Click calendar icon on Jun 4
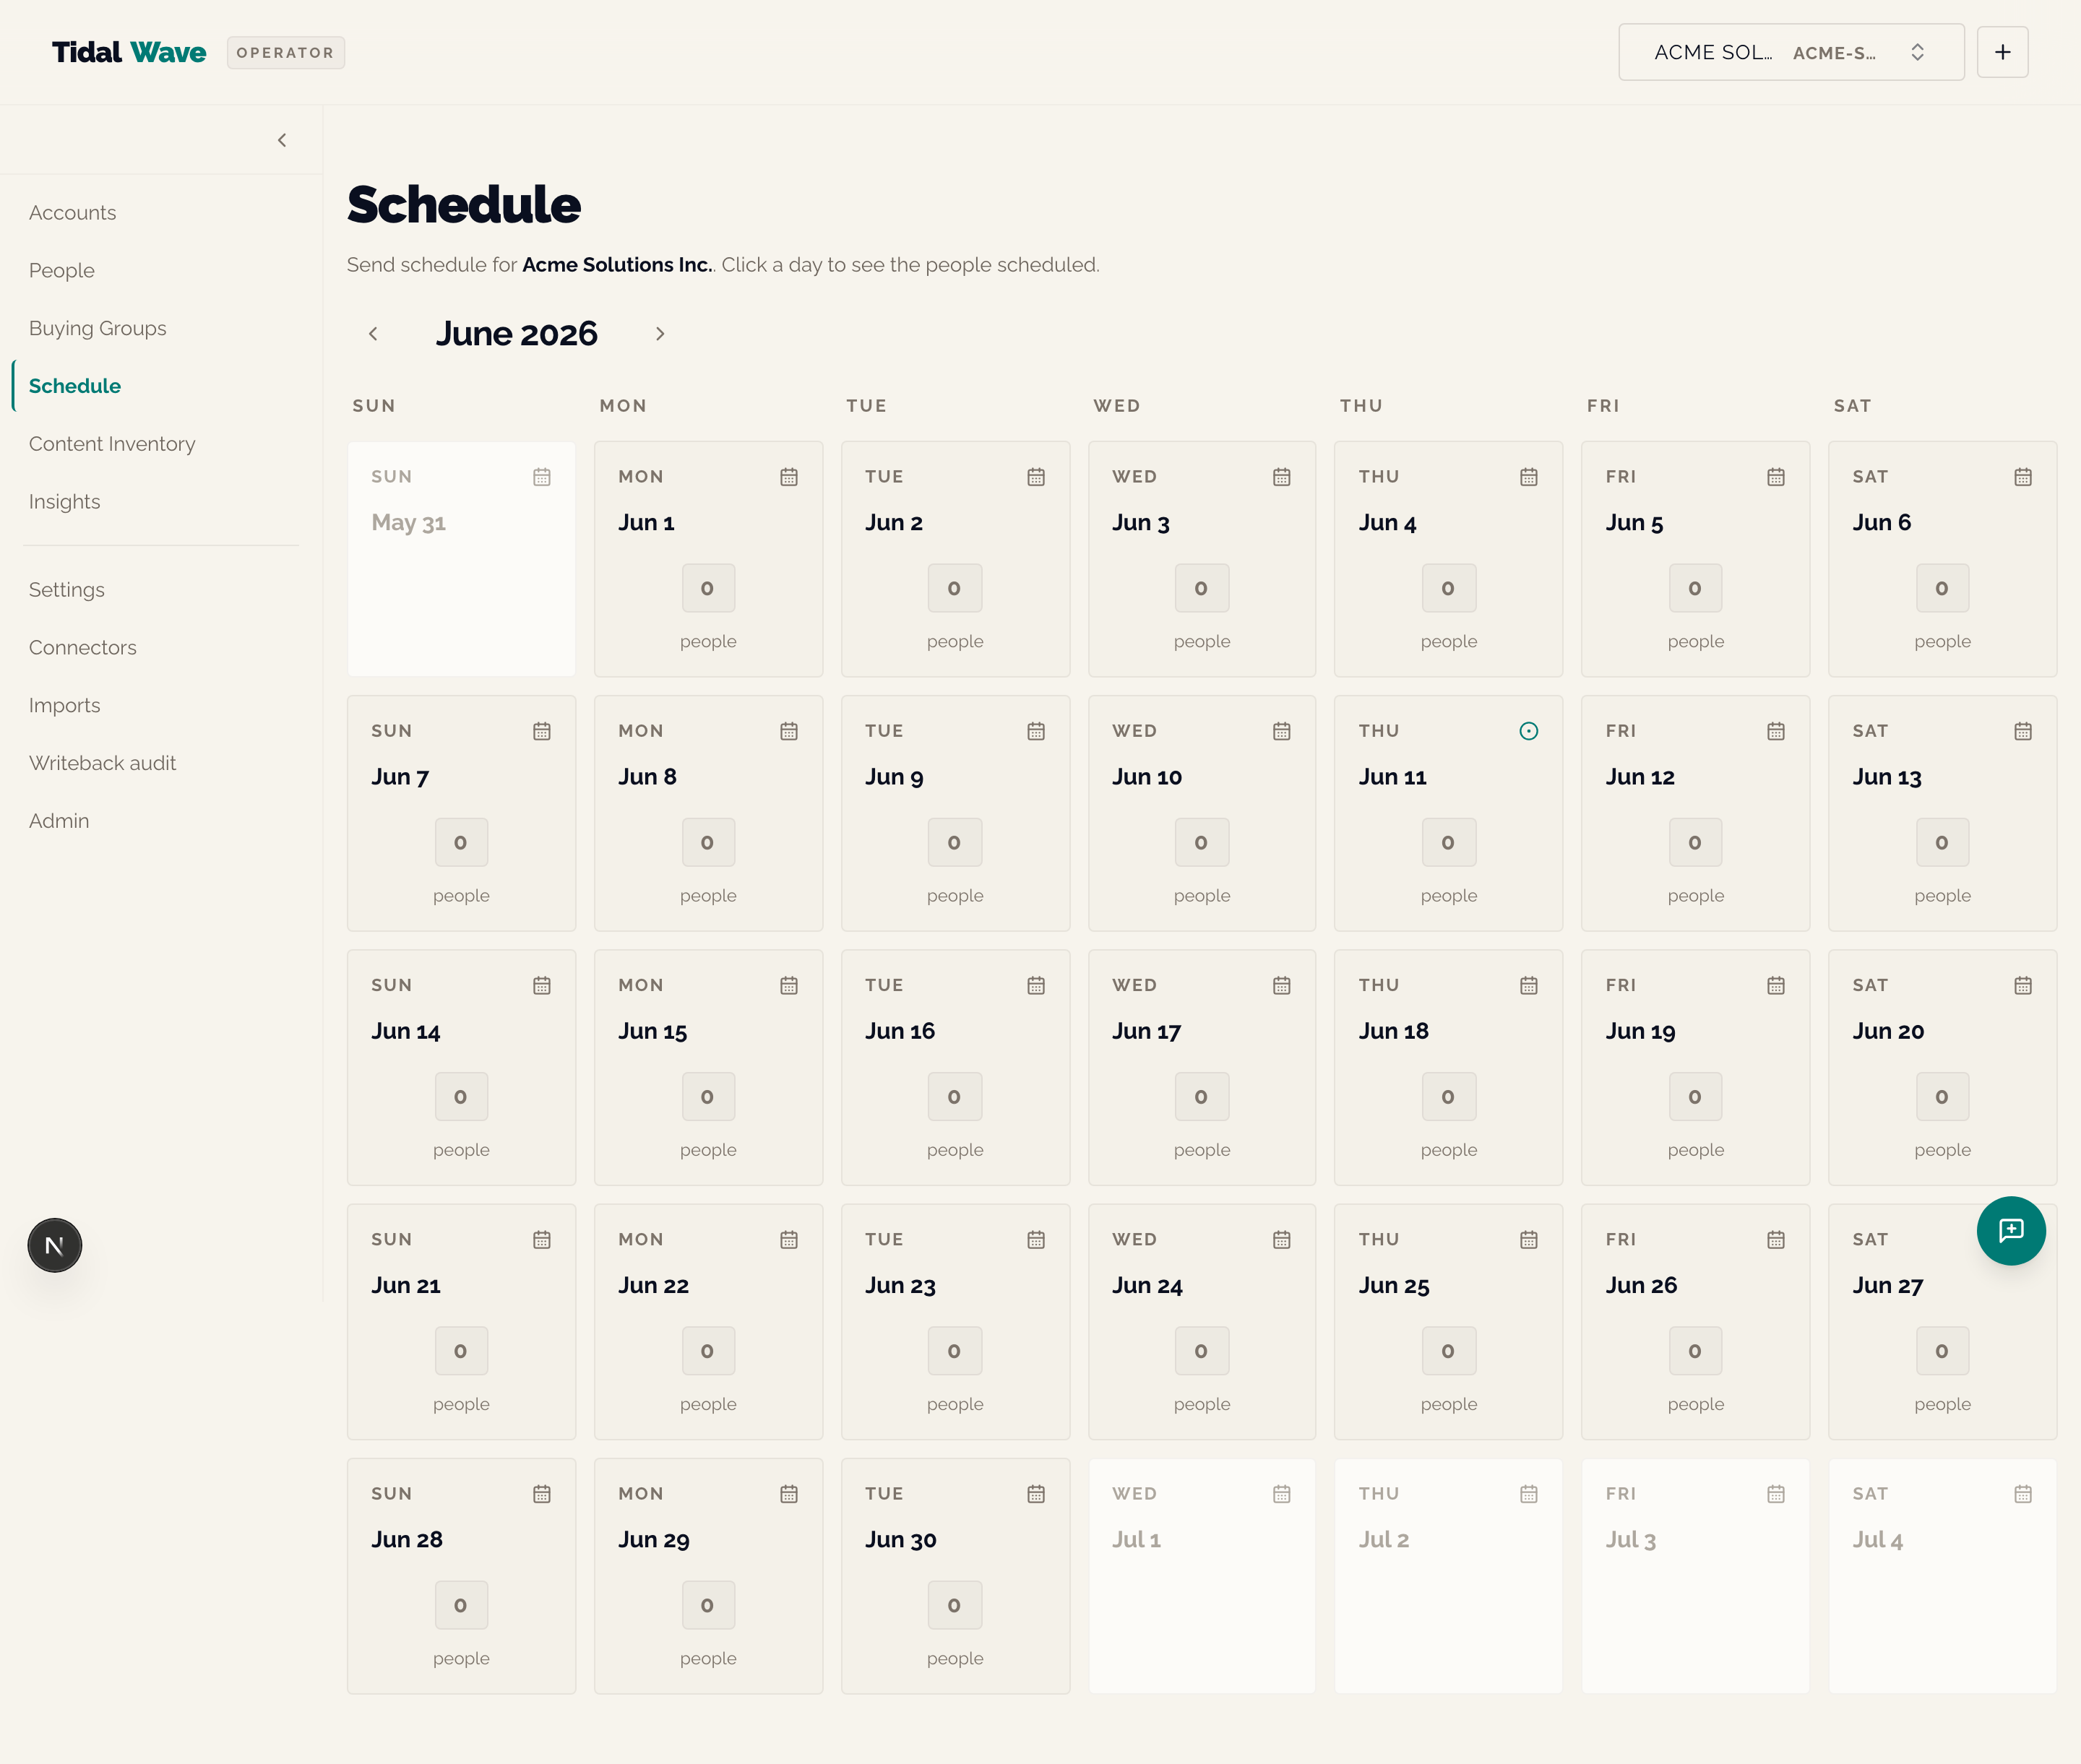 pos(1529,477)
